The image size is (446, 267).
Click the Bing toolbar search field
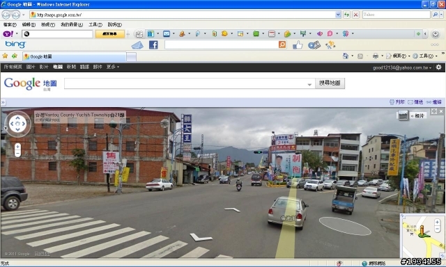coord(222,44)
